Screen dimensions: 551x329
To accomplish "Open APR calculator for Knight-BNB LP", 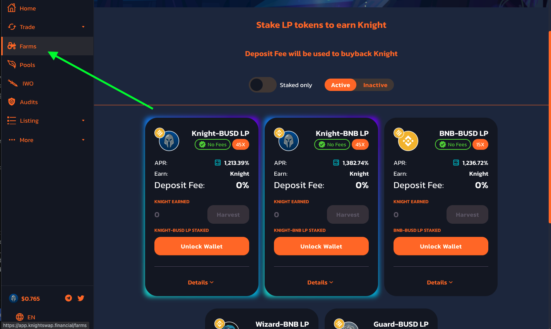I will tap(336, 163).
